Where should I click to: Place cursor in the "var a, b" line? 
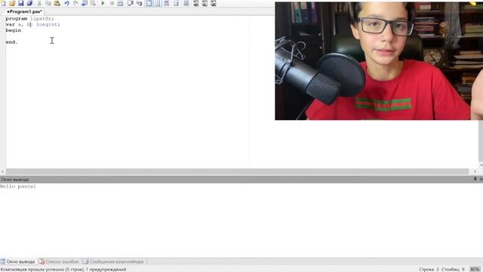(32, 24)
